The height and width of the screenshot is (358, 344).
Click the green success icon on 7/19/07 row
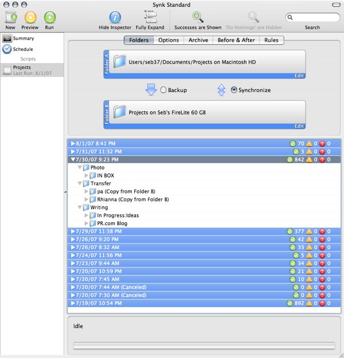[x=290, y=304]
